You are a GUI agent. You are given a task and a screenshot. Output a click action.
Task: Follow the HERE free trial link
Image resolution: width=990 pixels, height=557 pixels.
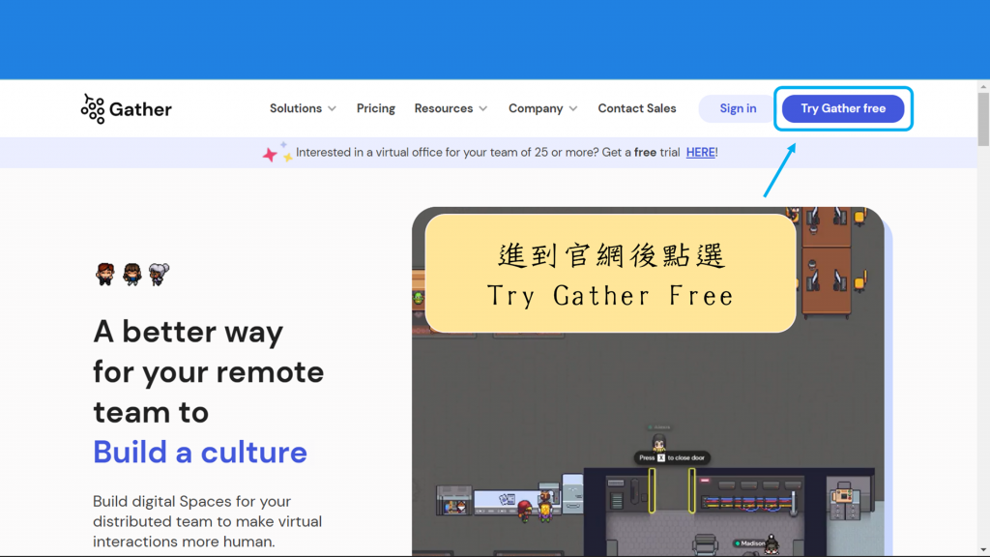coord(700,152)
